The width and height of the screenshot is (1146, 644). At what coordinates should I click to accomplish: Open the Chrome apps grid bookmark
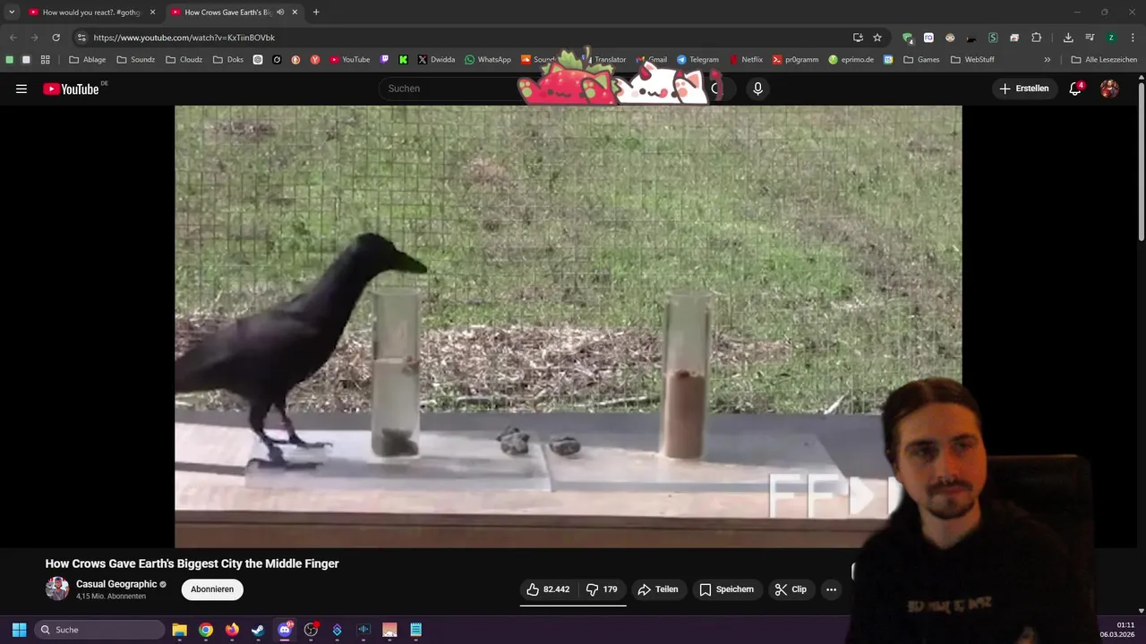point(46,60)
